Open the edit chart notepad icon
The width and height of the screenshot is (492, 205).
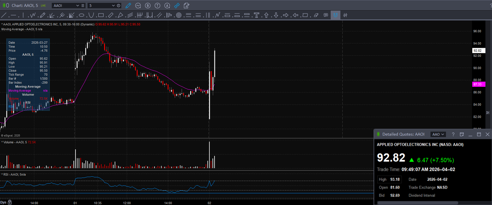(186, 6)
